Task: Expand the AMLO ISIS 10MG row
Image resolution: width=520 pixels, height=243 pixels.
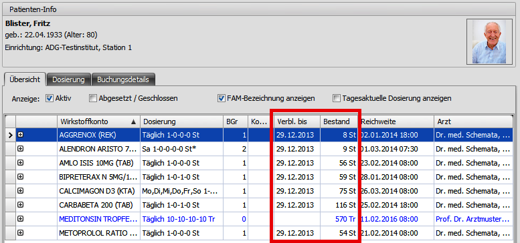Action: pos(21,163)
